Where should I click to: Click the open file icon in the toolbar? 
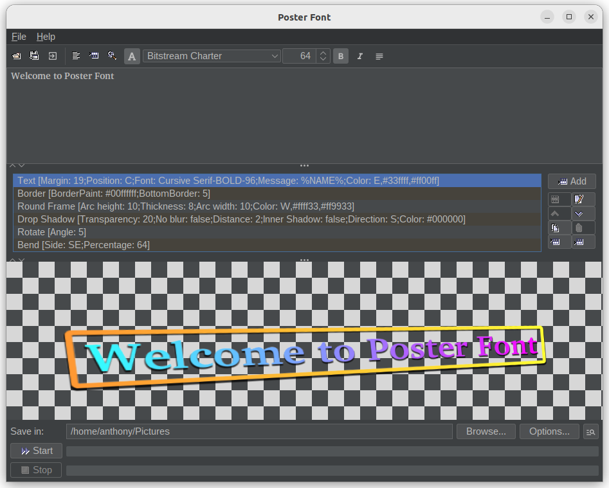[x=17, y=56]
